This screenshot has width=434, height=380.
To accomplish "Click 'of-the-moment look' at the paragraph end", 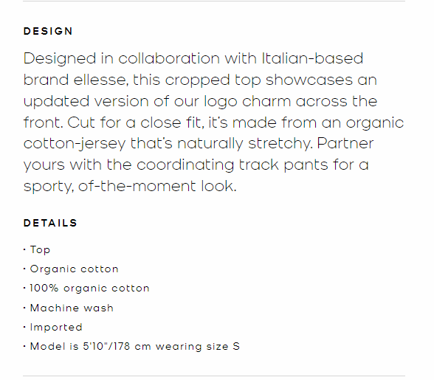I will [x=157, y=186].
